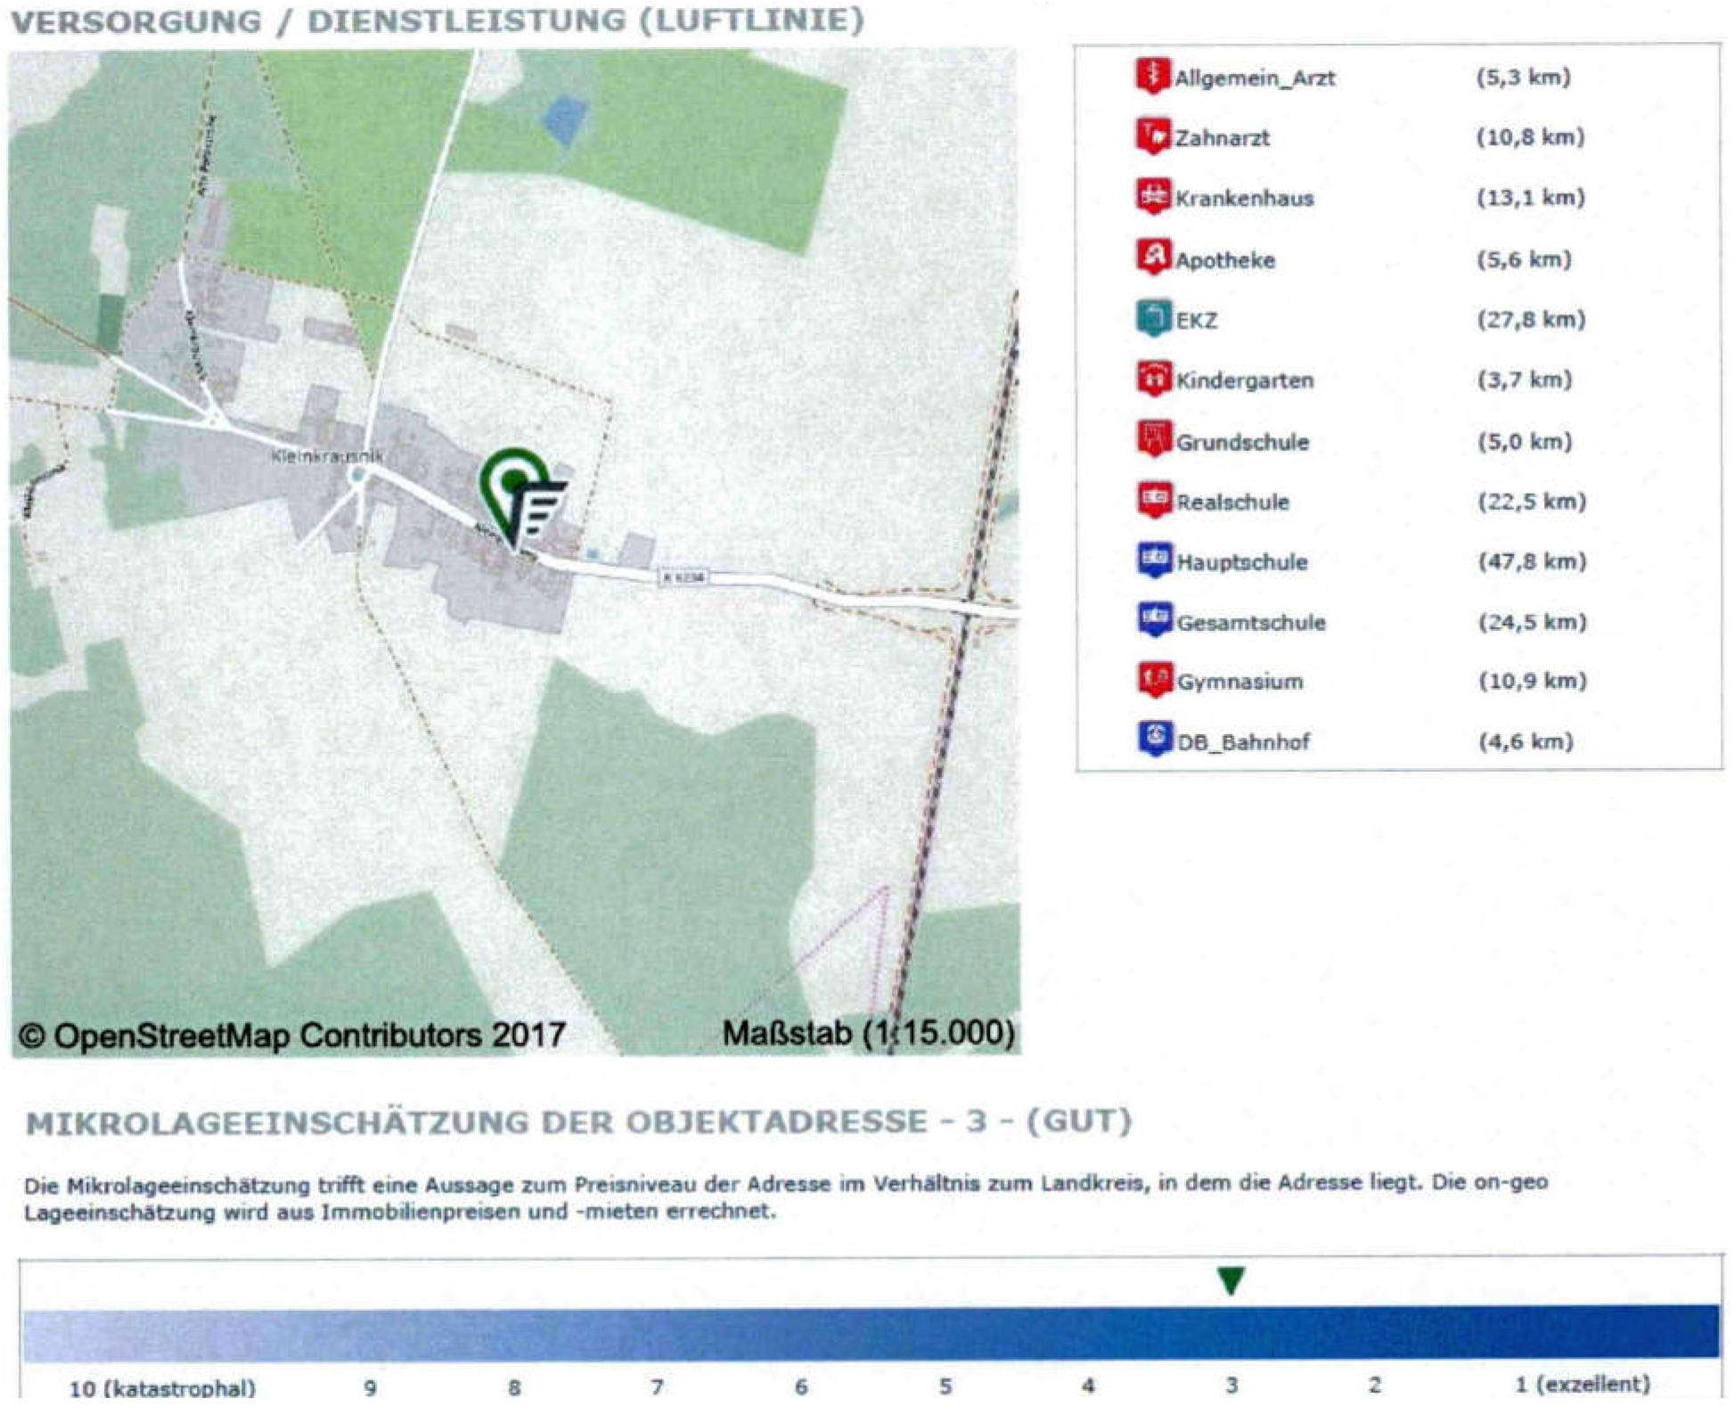The image size is (1734, 1415).
Task: Select the Kindergarten legend icon
Action: [1154, 379]
